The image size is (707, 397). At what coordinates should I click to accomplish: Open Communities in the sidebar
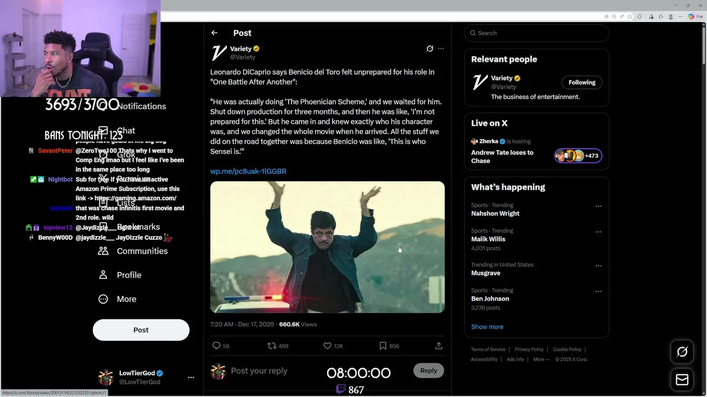(133, 251)
